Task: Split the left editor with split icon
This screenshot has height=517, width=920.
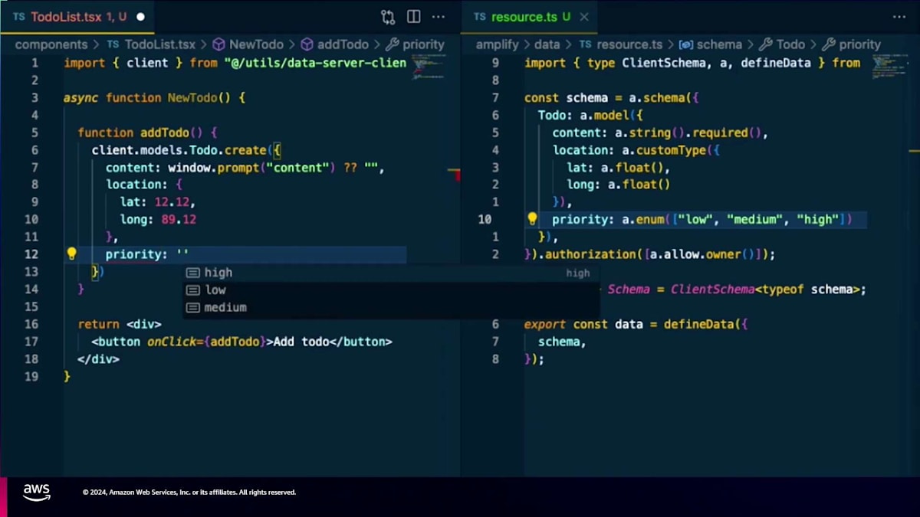Action: tap(413, 17)
